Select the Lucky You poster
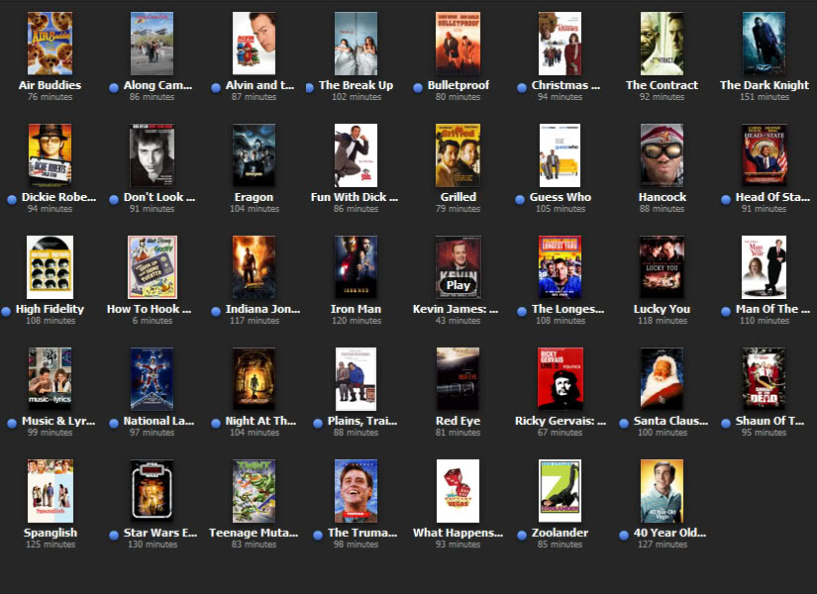This screenshot has width=817, height=594. (662, 267)
